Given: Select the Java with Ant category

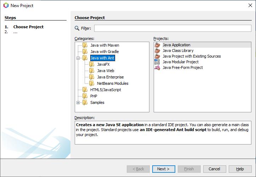Looking at the screenshot, I should [103, 58].
